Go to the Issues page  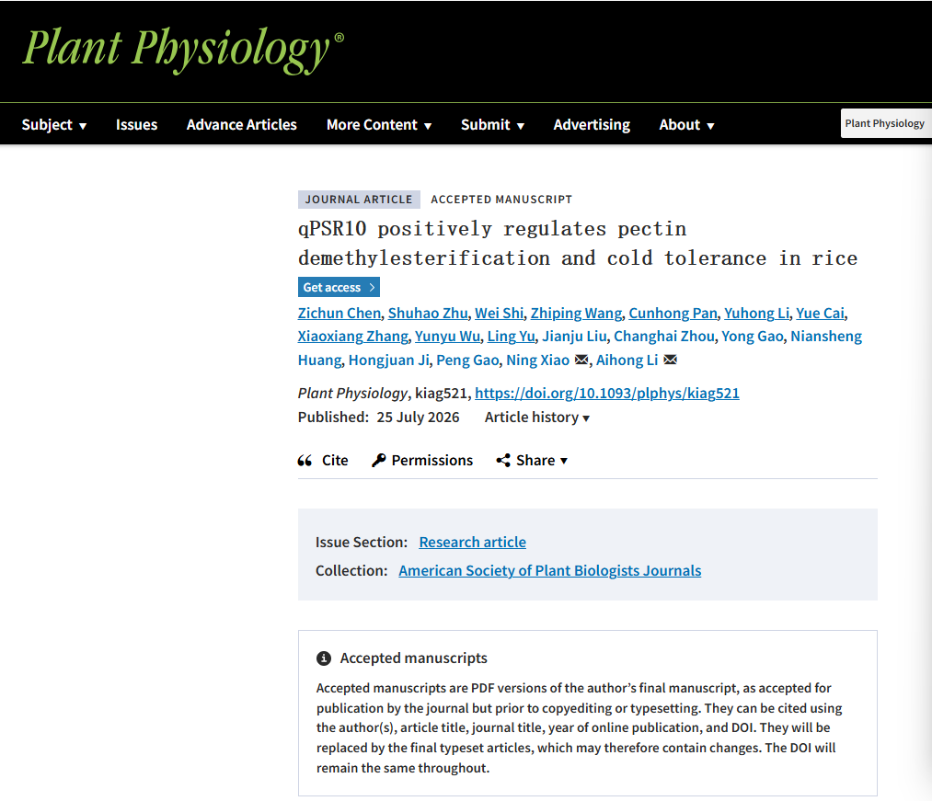pyautogui.click(x=137, y=125)
